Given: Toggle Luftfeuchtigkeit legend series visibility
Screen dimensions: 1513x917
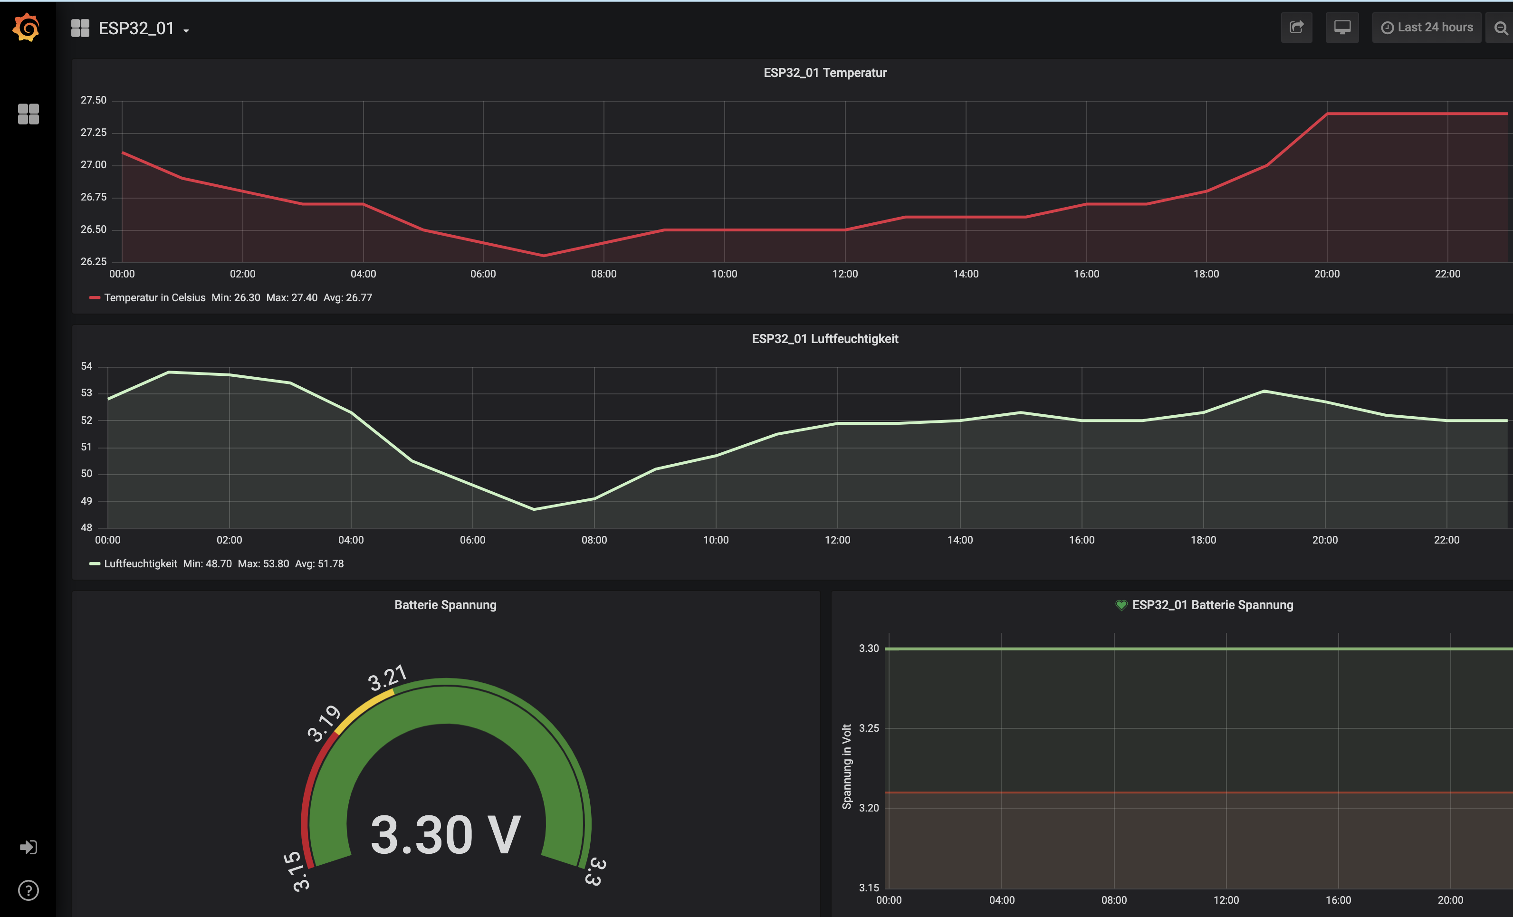Looking at the screenshot, I should click(x=141, y=564).
